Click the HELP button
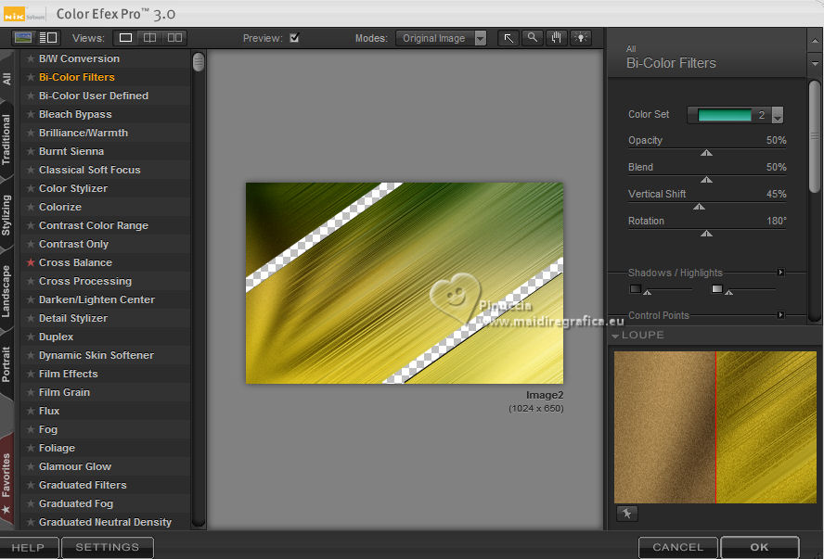 pyautogui.click(x=29, y=548)
